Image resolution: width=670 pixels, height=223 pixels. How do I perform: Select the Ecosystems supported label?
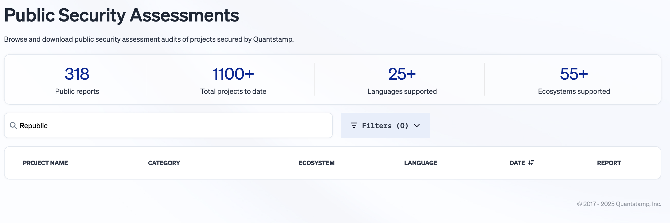pyautogui.click(x=574, y=91)
